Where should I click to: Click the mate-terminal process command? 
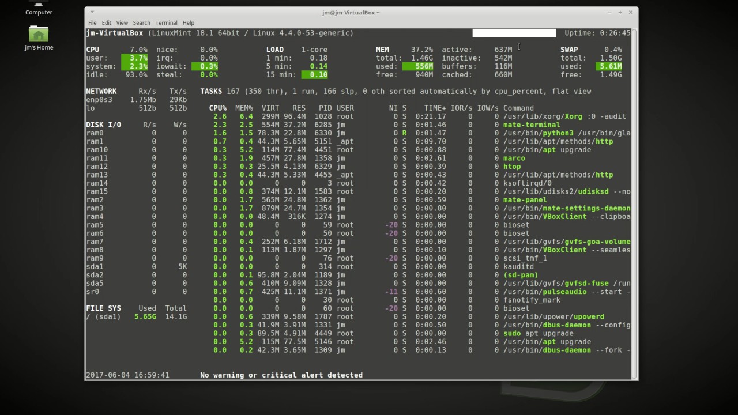click(x=532, y=124)
